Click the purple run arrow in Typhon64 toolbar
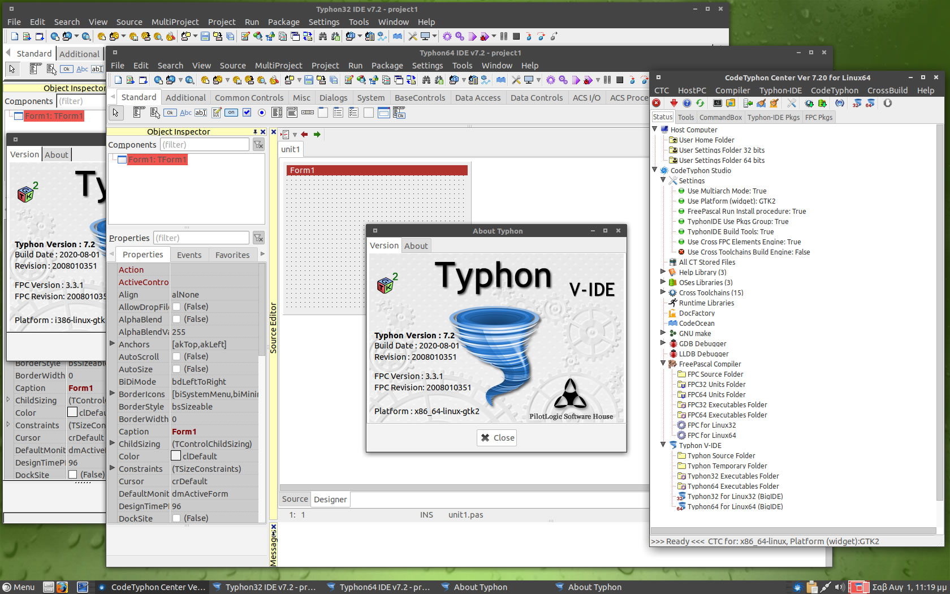 point(575,80)
